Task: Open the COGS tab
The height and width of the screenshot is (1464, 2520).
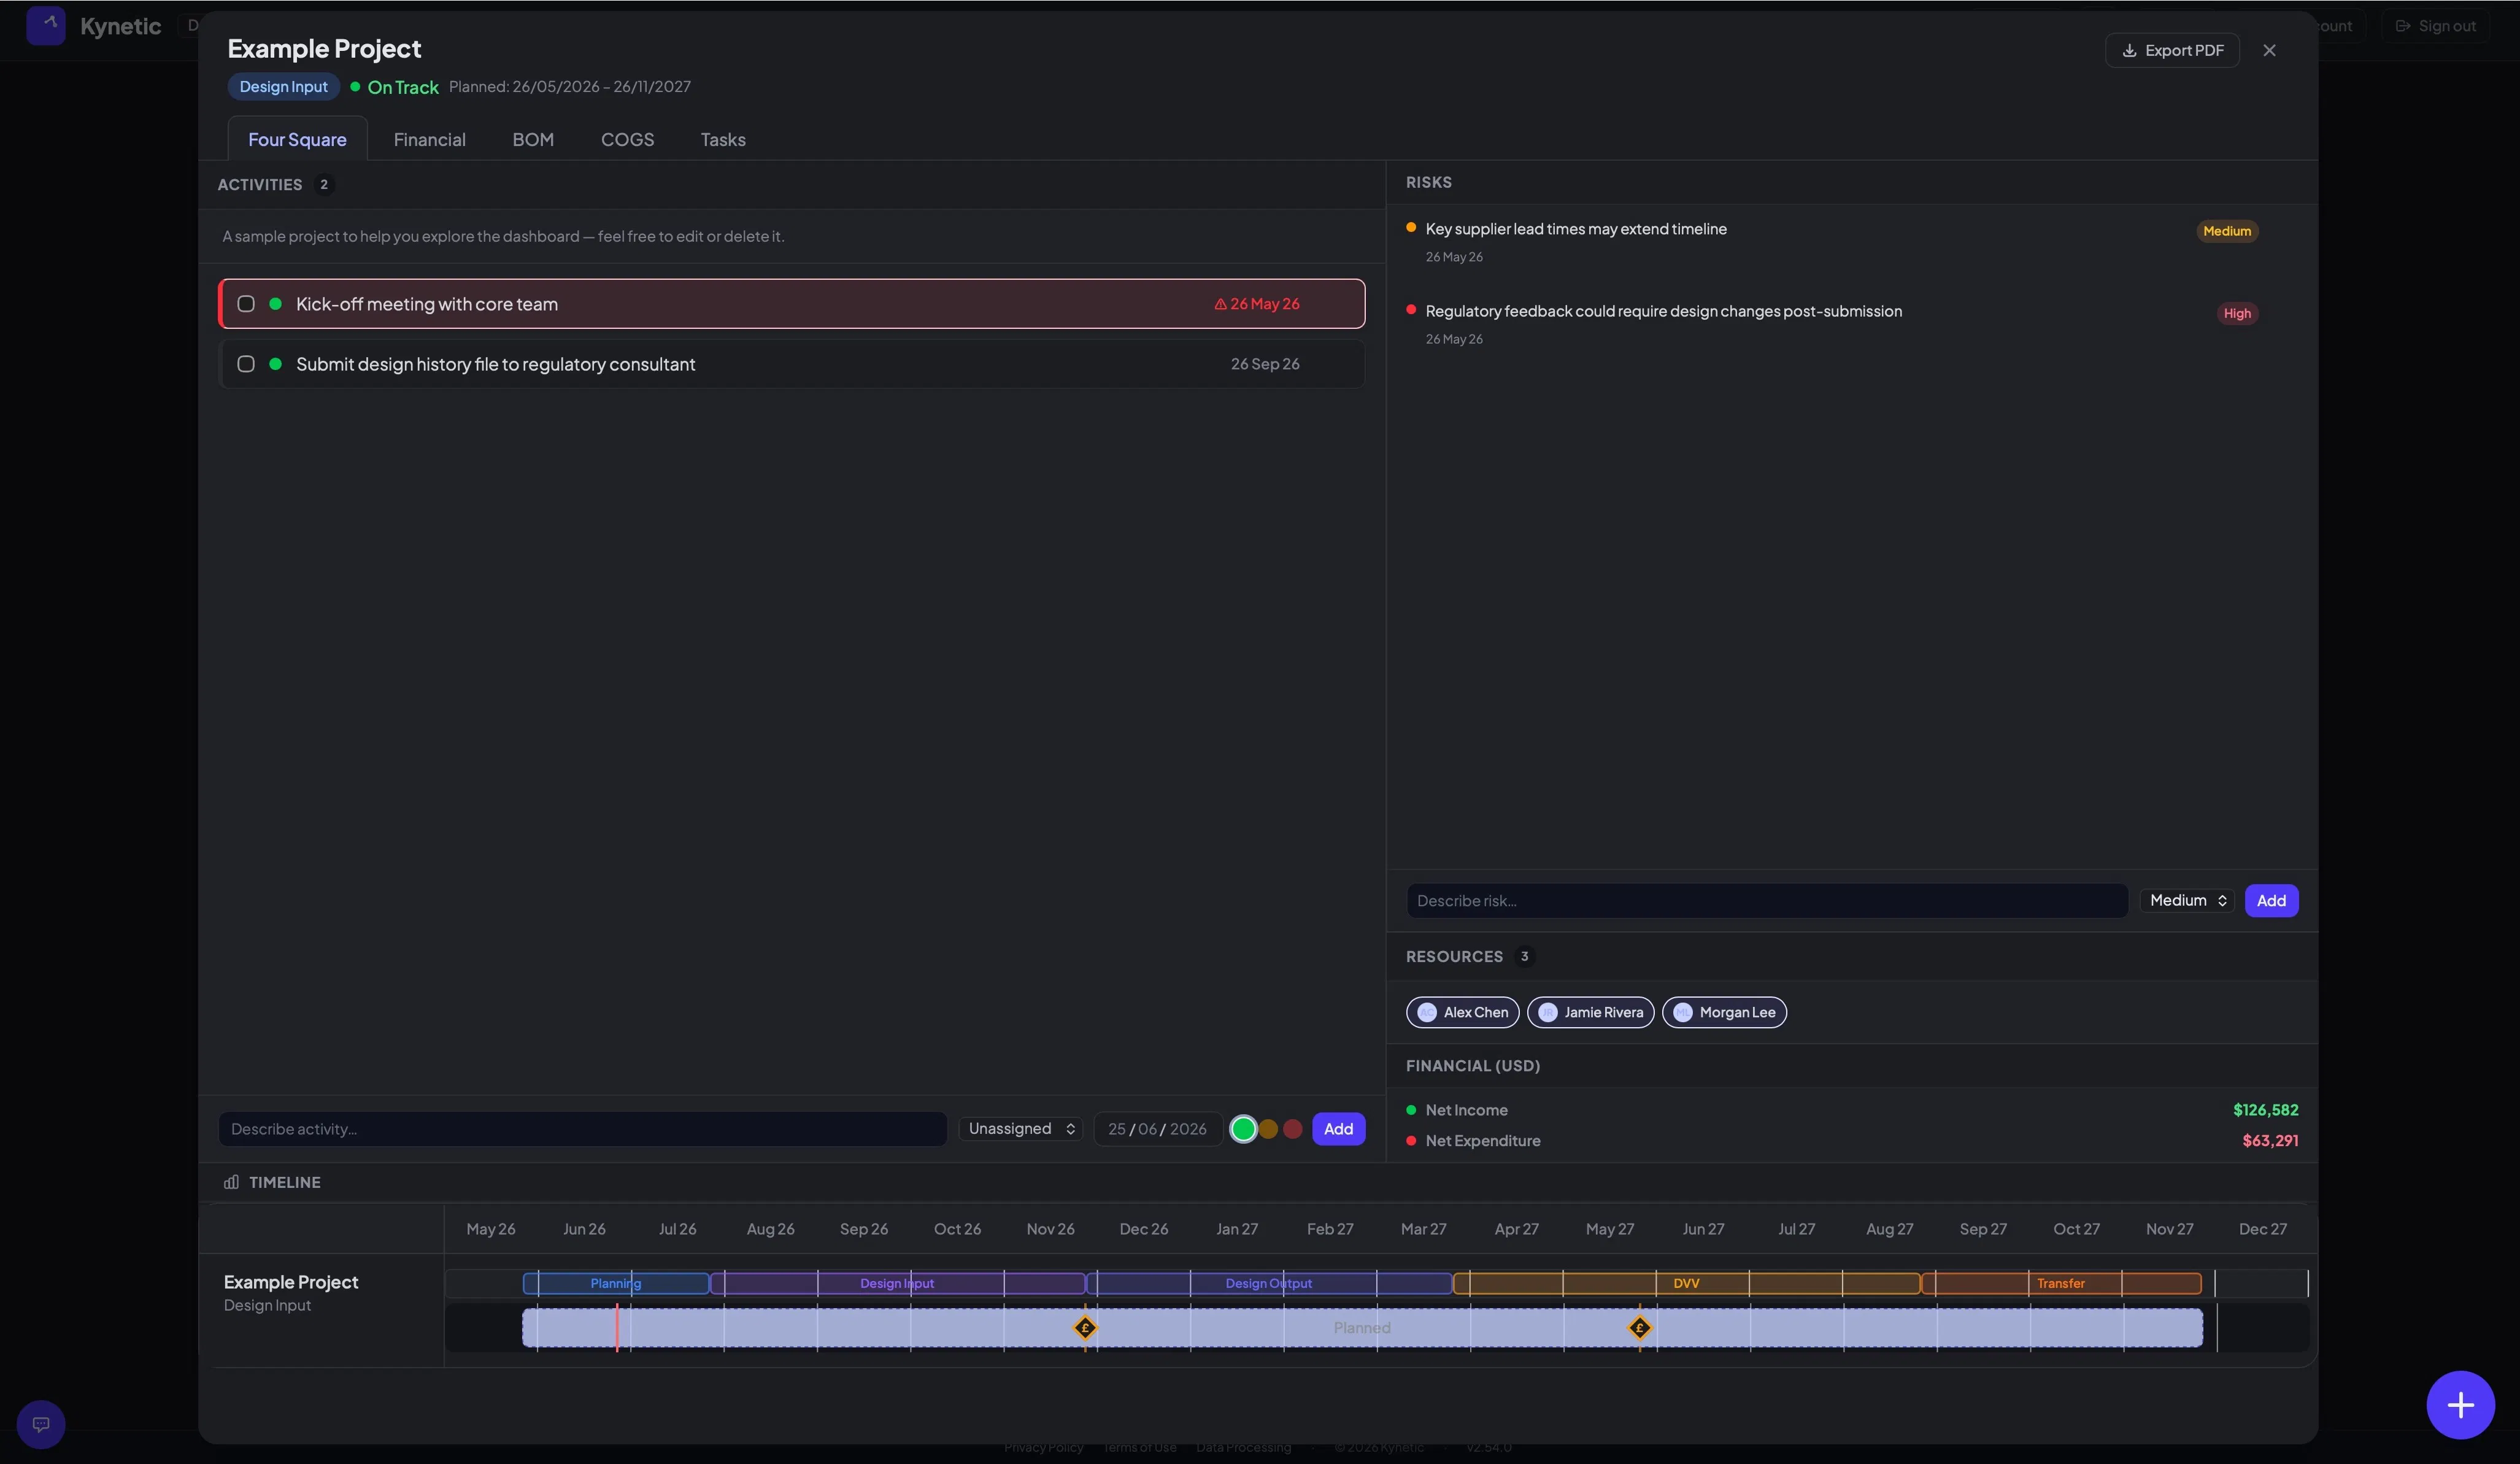Action: pyautogui.click(x=627, y=139)
